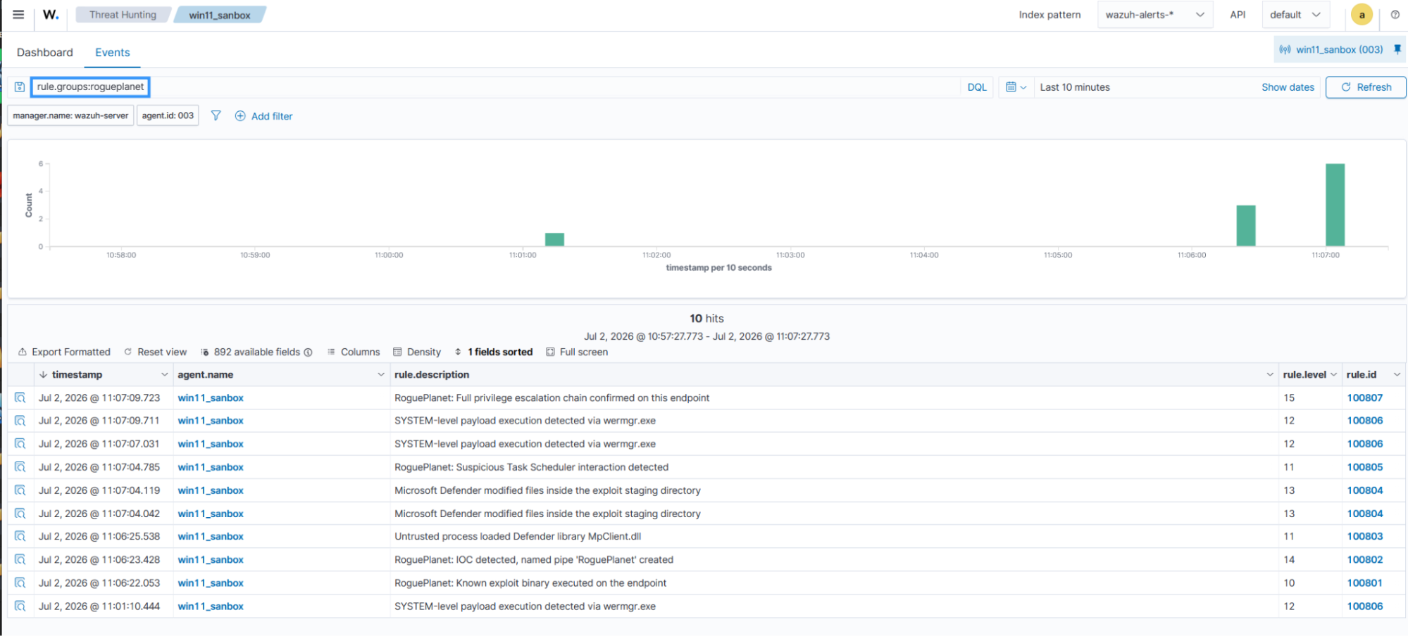The width and height of the screenshot is (1408, 636).
Task: Click histogram bar near 11:06:20
Action: point(1246,226)
